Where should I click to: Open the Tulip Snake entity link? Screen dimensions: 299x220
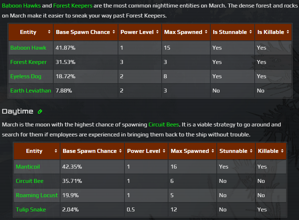click(x=31, y=210)
